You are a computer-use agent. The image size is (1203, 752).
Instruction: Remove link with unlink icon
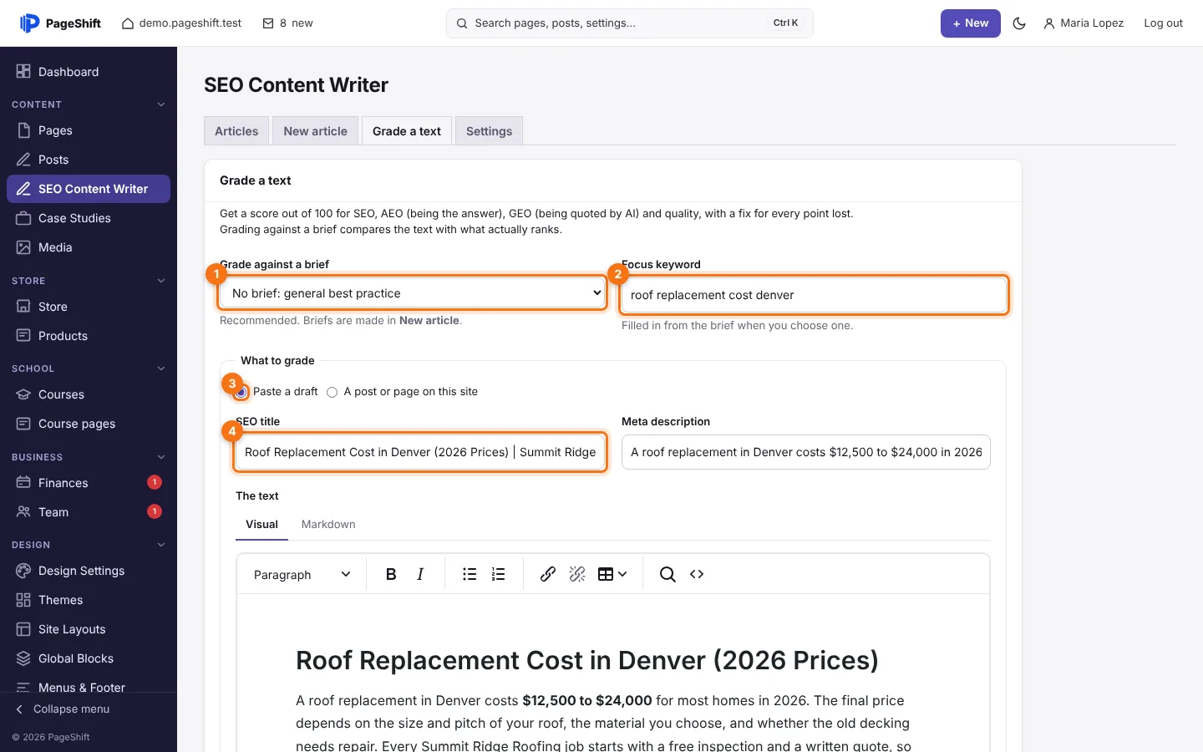pyautogui.click(x=577, y=574)
